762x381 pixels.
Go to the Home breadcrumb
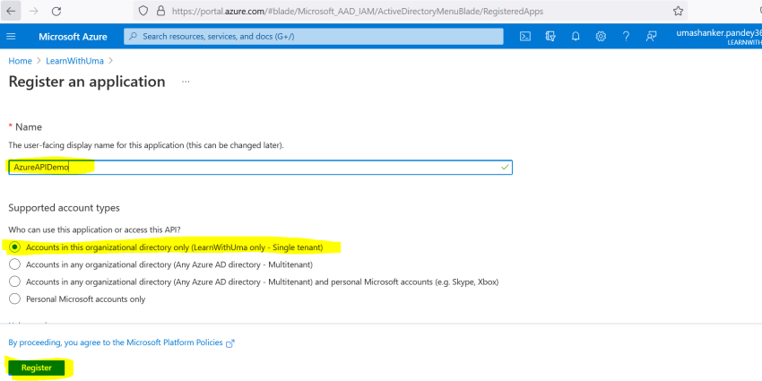[x=20, y=61]
